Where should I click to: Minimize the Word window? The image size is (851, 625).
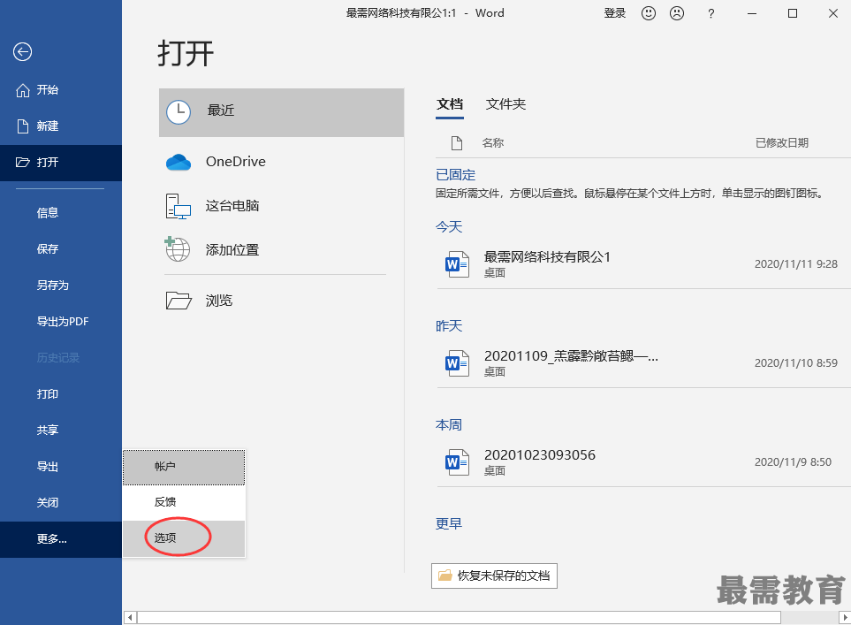[x=752, y=13]
